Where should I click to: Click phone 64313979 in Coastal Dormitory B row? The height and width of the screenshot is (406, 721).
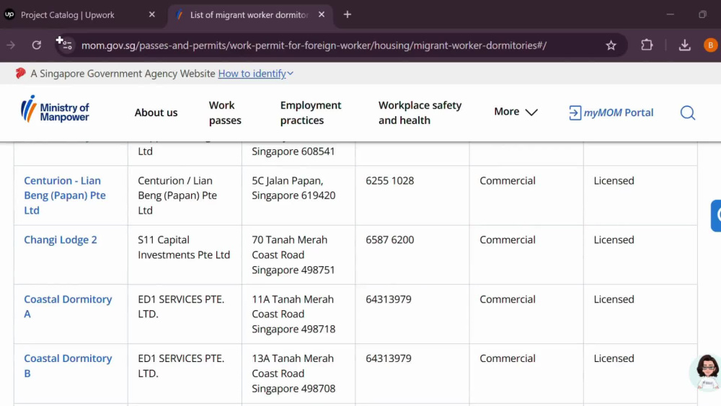tap(388, 358)
